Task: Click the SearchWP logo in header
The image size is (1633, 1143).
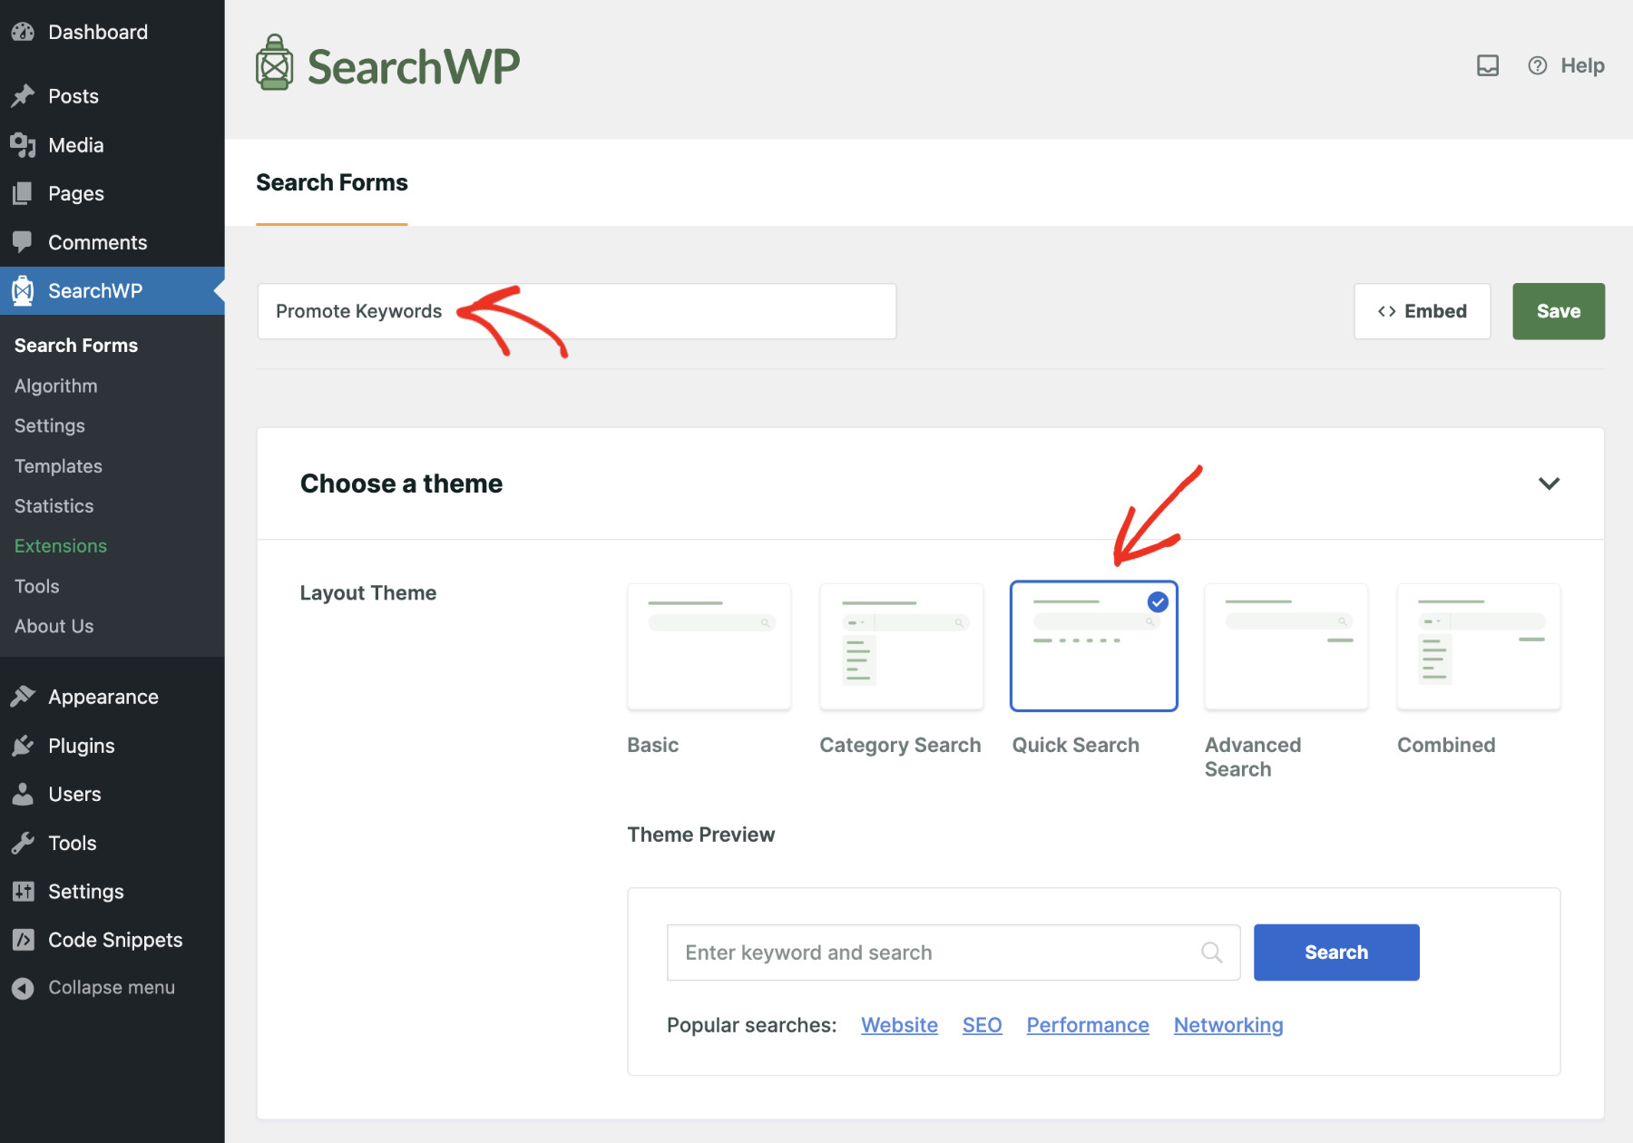Action: [387, 64]
